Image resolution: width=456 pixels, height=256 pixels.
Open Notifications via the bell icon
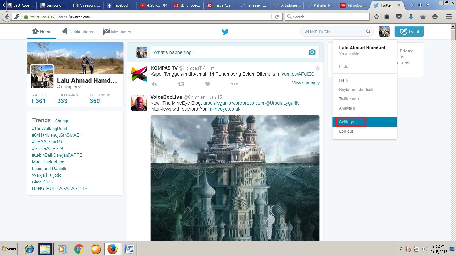coord(65,31)
